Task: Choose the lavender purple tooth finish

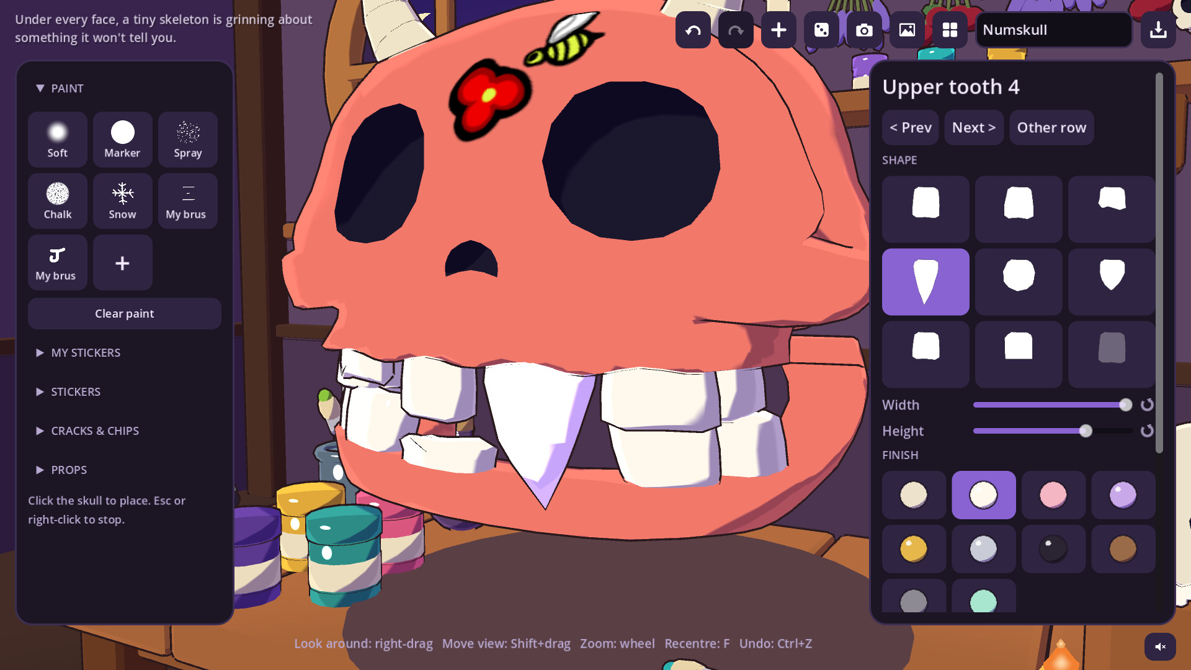Action: tap(1123, 495)
